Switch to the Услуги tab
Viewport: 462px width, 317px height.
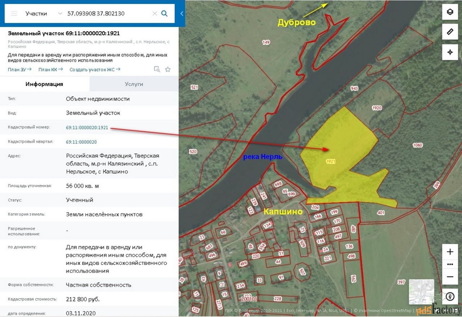click(134, 84)
